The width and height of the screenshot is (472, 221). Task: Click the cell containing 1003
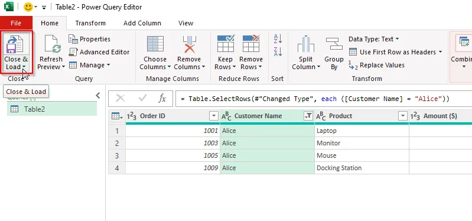(172, 143)
